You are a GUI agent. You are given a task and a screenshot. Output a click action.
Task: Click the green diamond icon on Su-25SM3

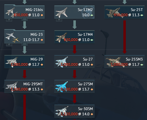click(x=142, y=65)
